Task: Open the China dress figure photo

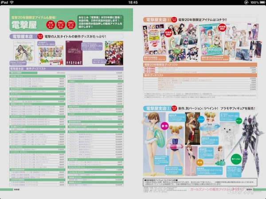Action: tap(192, 128)
